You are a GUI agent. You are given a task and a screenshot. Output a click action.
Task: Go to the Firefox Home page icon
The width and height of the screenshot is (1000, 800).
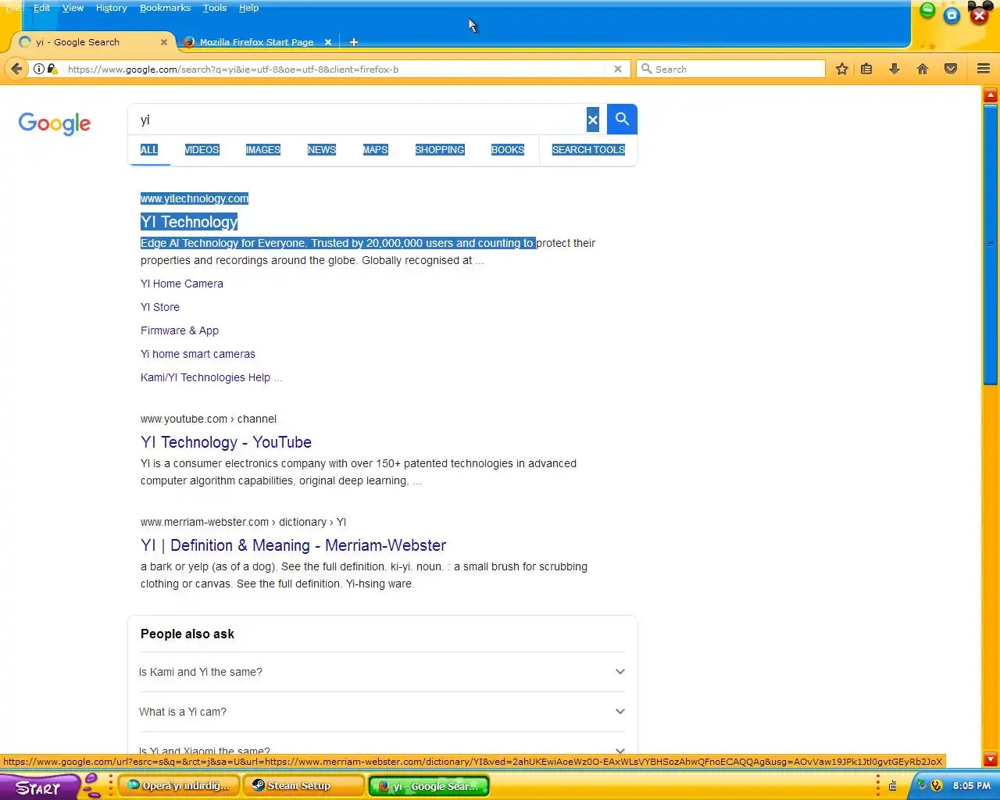click(923, 69)
